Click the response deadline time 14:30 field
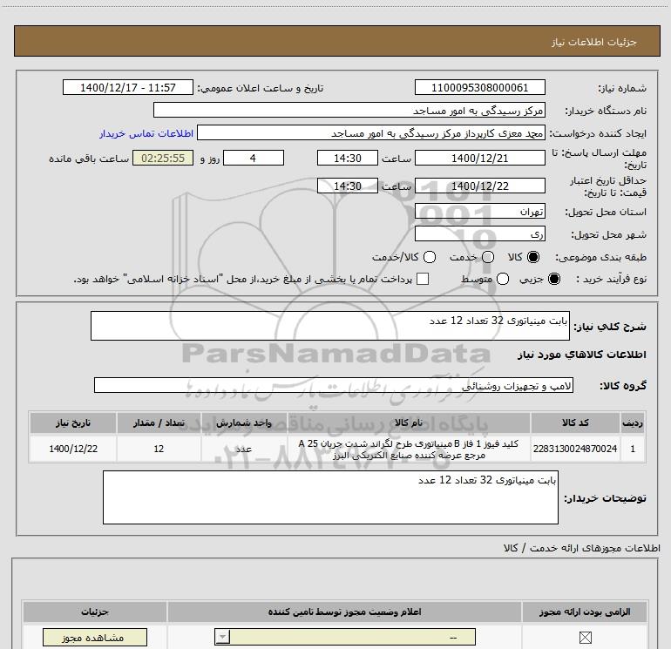 pyautogui.click(x=348, y=159)
